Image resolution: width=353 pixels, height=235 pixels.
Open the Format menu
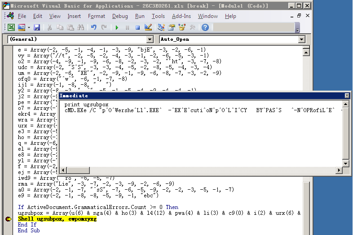pyautogui.click(x=97, y=16)
